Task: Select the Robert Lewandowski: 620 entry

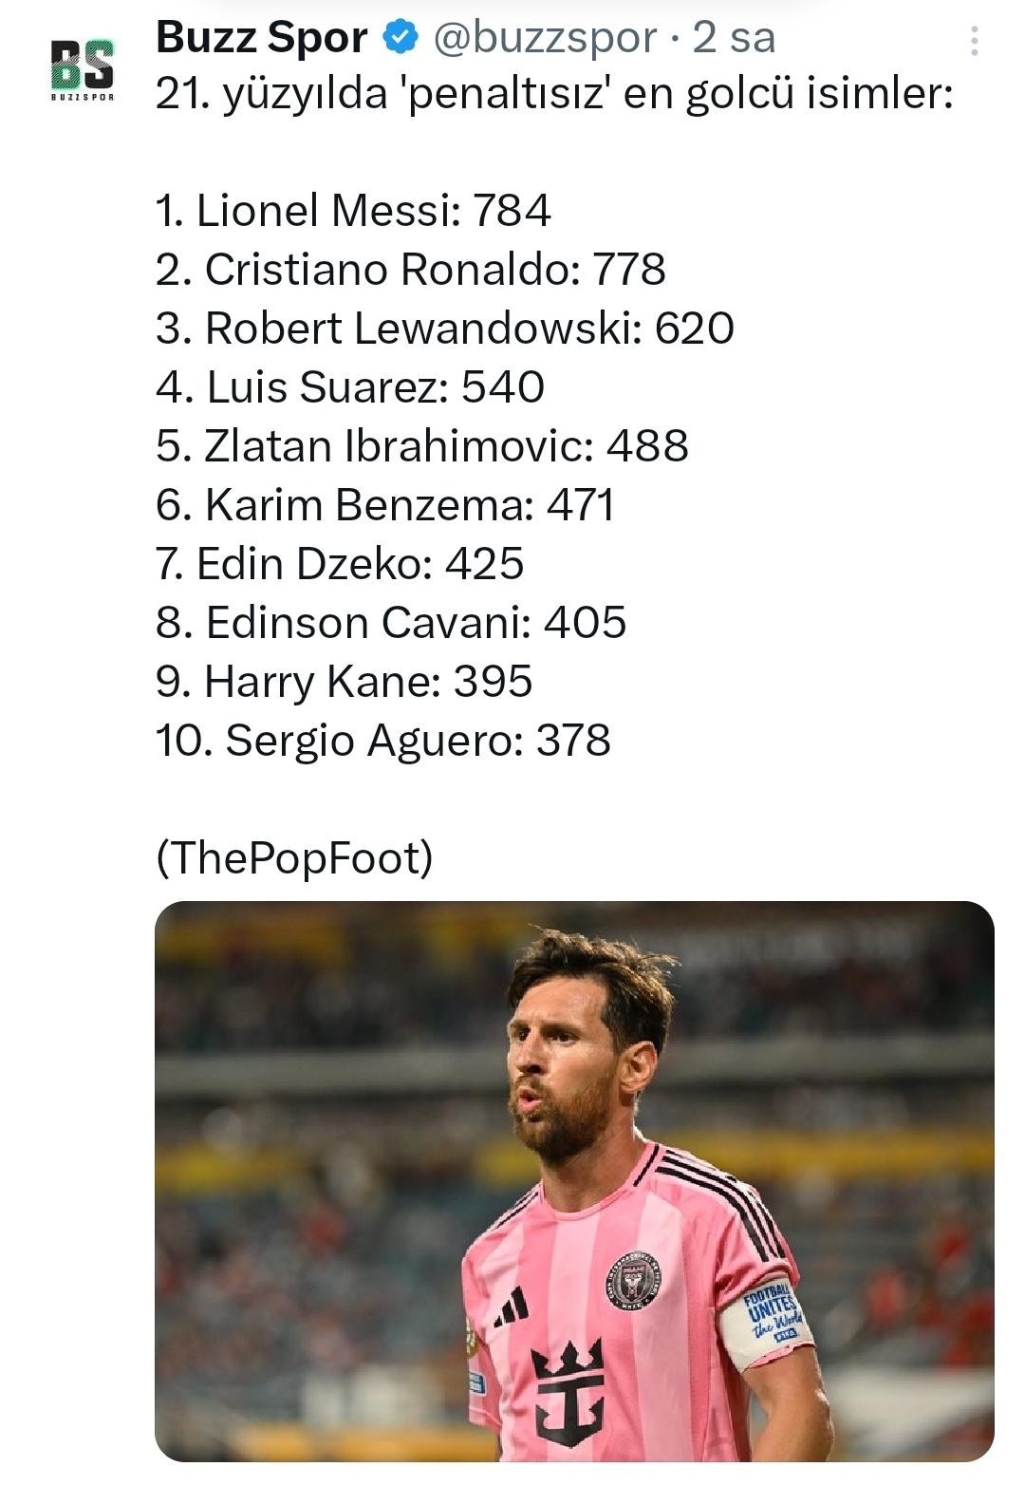Action: 444,329
